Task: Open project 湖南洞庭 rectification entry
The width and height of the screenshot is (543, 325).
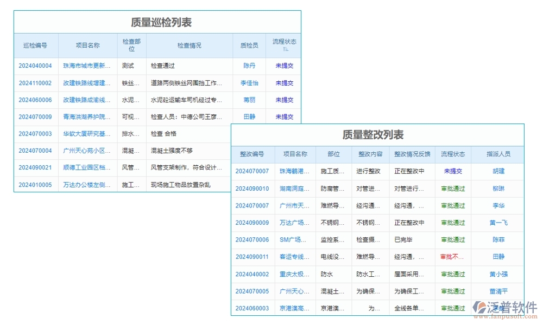Action: pos(292,188)
